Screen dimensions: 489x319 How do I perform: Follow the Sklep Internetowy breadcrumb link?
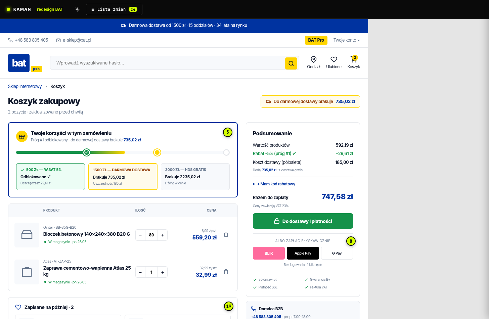pos(25,86)
